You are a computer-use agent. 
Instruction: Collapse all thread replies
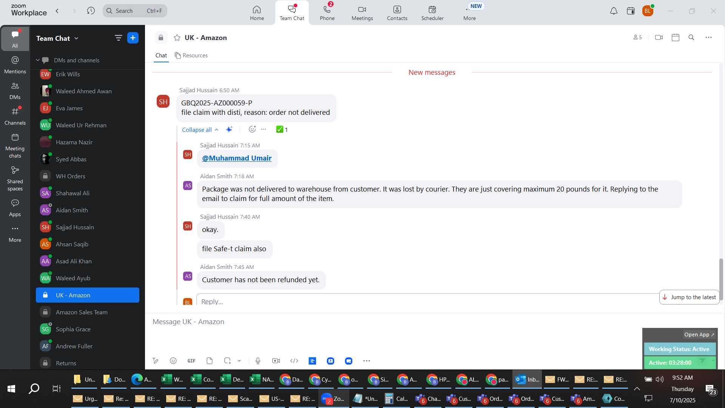(200, 130)
